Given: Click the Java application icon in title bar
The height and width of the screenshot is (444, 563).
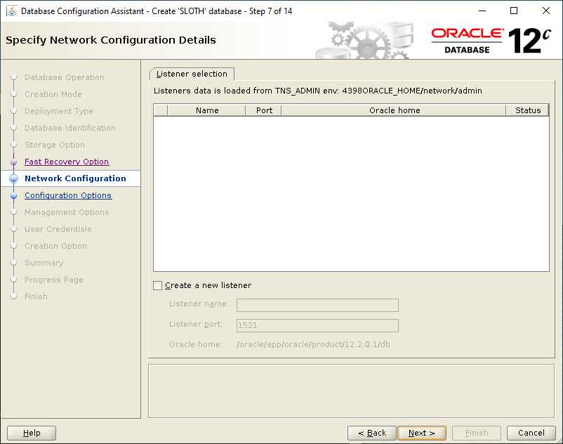Looking at the screenshot, I should (x=11, y=11).
